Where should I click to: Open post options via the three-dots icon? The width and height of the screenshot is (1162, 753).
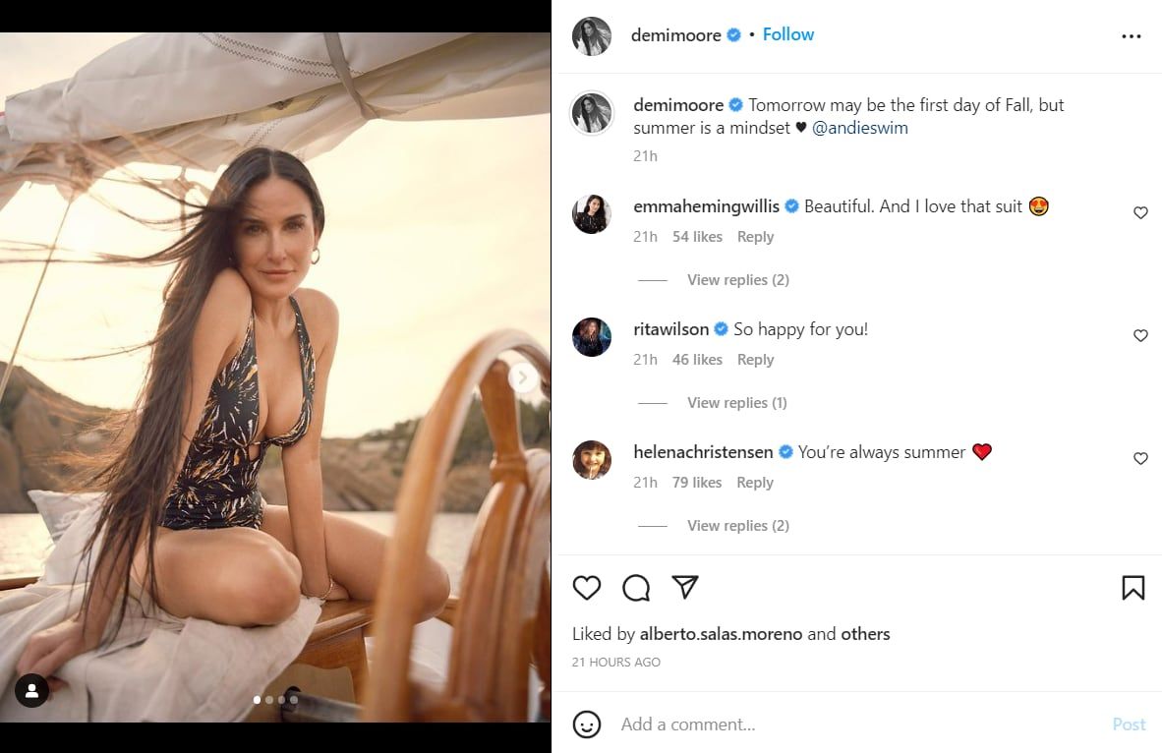tap(1131, 34)
